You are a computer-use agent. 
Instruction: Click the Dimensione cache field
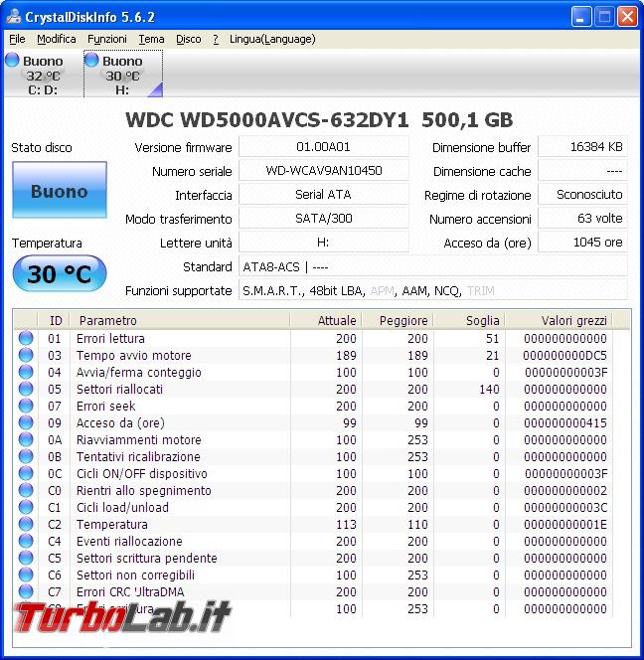(x=583, y=171)
